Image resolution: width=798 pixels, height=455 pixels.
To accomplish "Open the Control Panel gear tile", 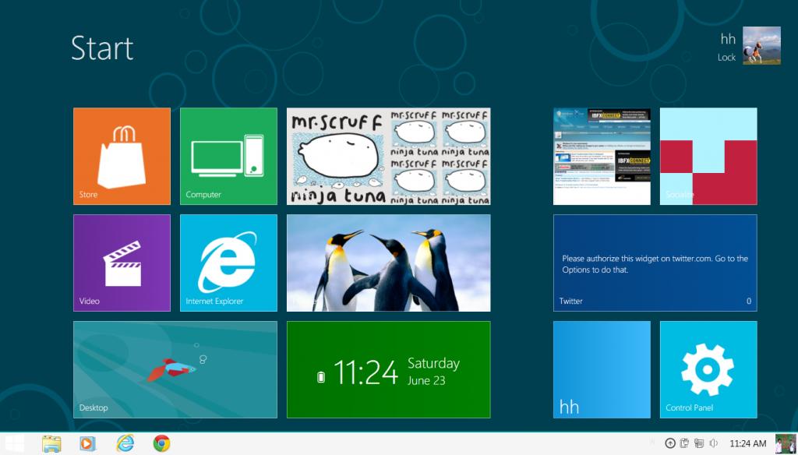I will (708, 369).
